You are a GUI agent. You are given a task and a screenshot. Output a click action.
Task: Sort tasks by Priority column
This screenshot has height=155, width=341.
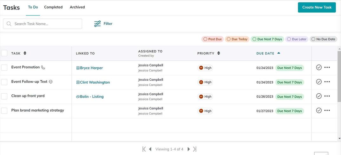coord(219,53)
